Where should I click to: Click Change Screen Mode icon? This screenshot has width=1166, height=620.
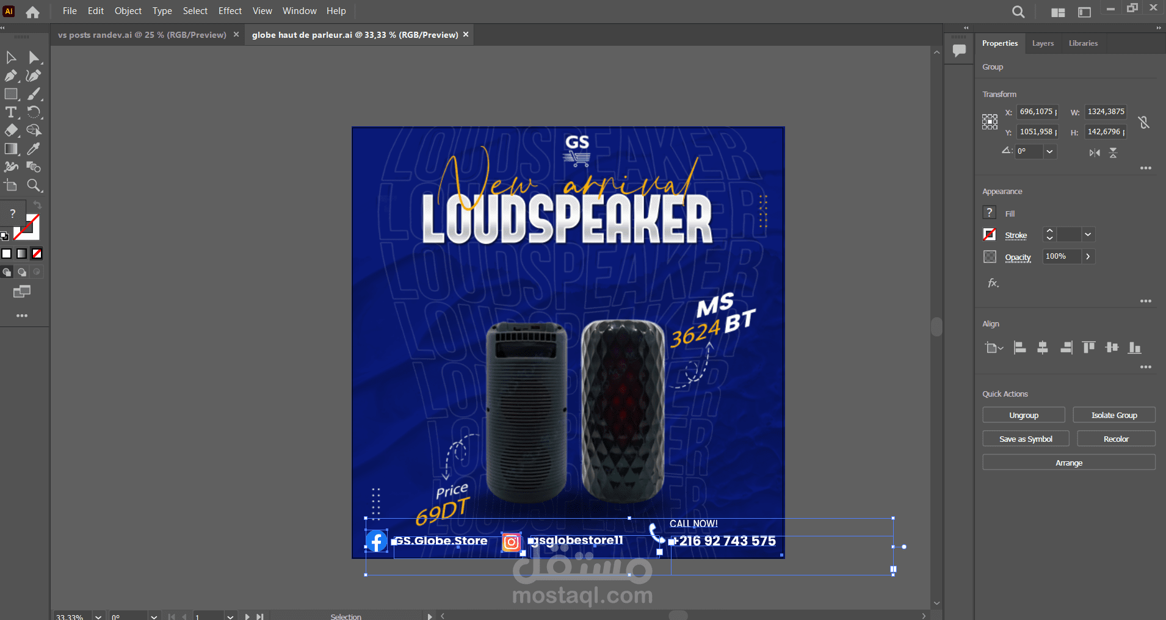(22, 292)
